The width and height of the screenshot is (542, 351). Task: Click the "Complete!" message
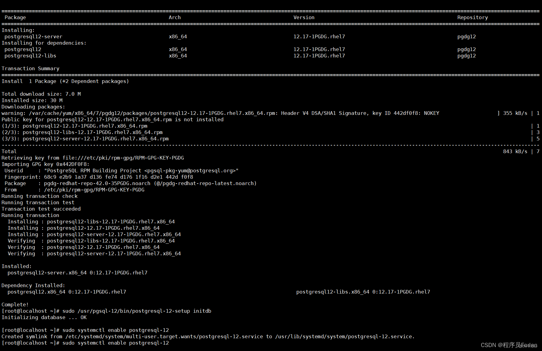15,305
